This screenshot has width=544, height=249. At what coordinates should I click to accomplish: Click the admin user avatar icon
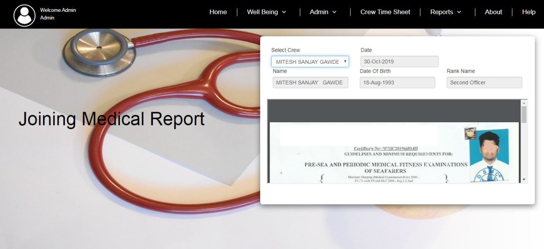click(x=25, y=15)
